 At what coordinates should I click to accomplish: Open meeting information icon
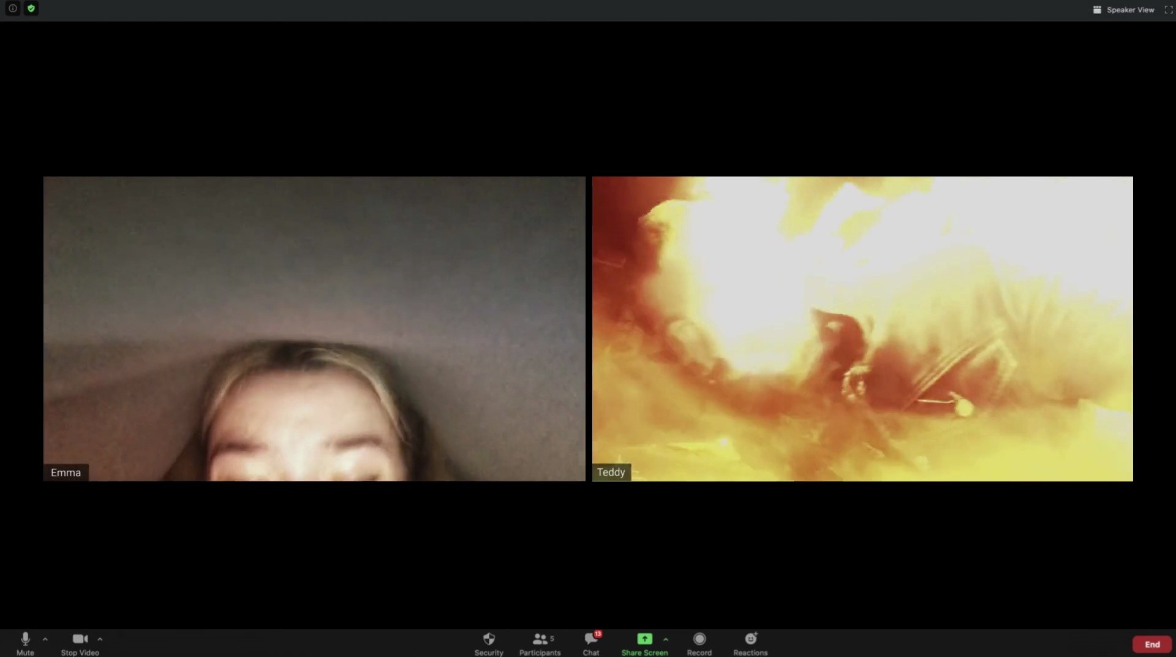click(12, 9)
